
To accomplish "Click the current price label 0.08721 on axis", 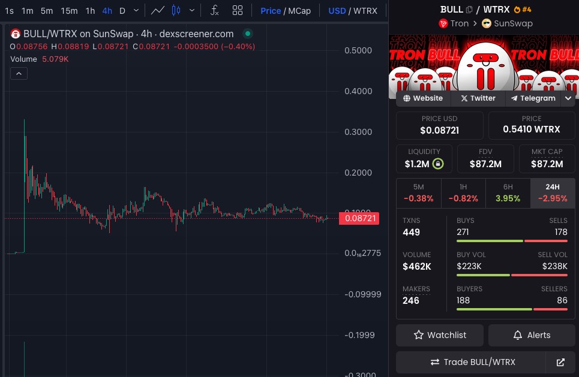I will point(359,218).
